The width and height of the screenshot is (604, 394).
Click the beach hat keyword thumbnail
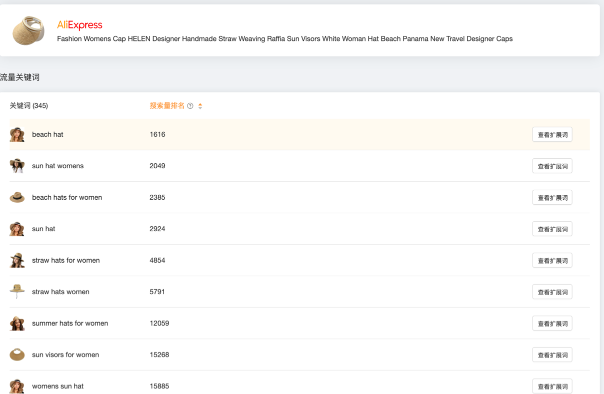pos(17,134)
